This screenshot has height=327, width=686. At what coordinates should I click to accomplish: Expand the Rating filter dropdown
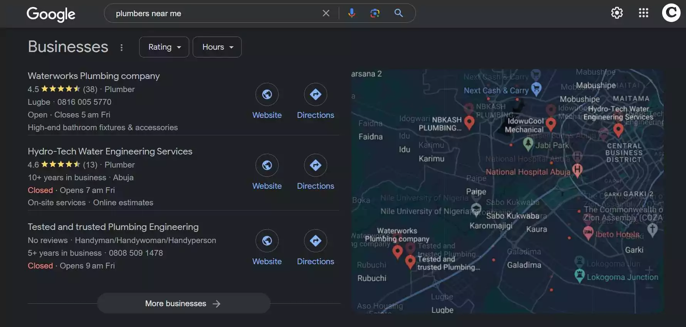[164, 47]
